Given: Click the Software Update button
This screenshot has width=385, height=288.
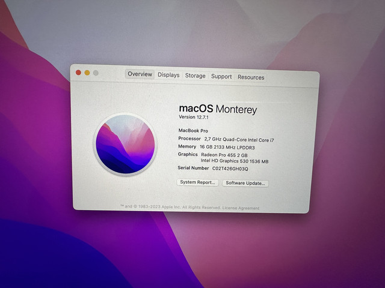Looking at the screenshot, I should click(x=245, y=183).
